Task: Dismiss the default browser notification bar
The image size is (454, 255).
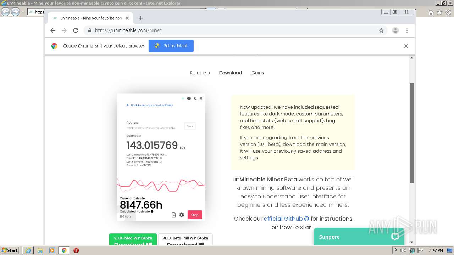Action: [406, 46]
